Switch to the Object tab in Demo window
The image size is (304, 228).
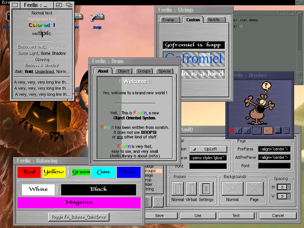[123, 71]
